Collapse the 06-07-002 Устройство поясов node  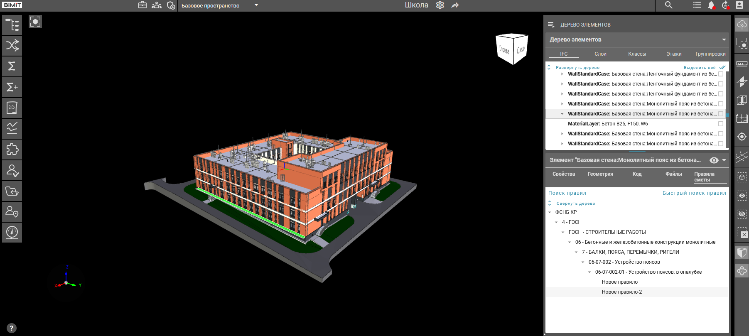click(583, 262)
